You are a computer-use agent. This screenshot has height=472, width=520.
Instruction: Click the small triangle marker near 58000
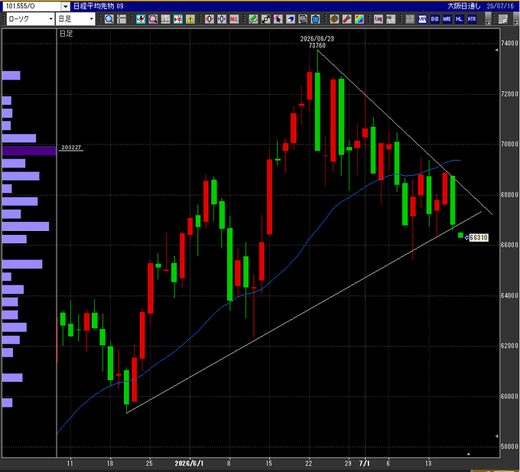click(496, 436)
